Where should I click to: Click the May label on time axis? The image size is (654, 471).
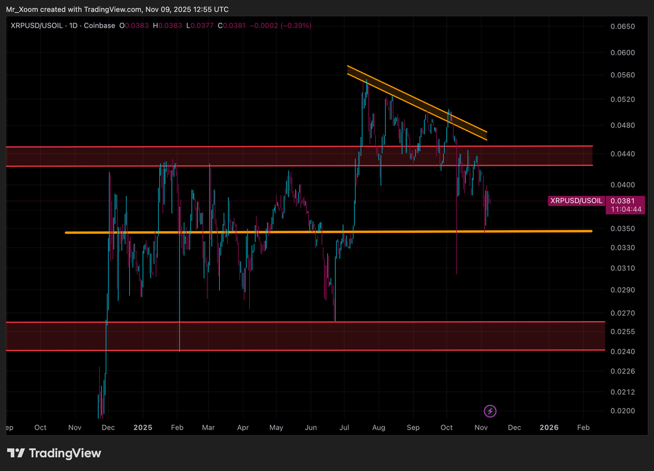[276, 427]
